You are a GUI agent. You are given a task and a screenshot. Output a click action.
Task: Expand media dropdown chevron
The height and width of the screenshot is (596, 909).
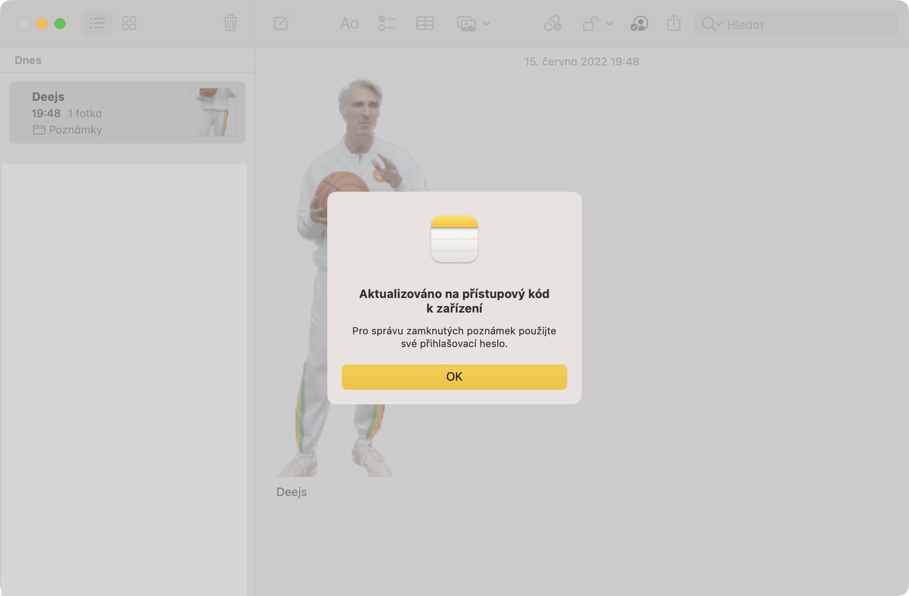pyautogui.click(x=486, y=24)
